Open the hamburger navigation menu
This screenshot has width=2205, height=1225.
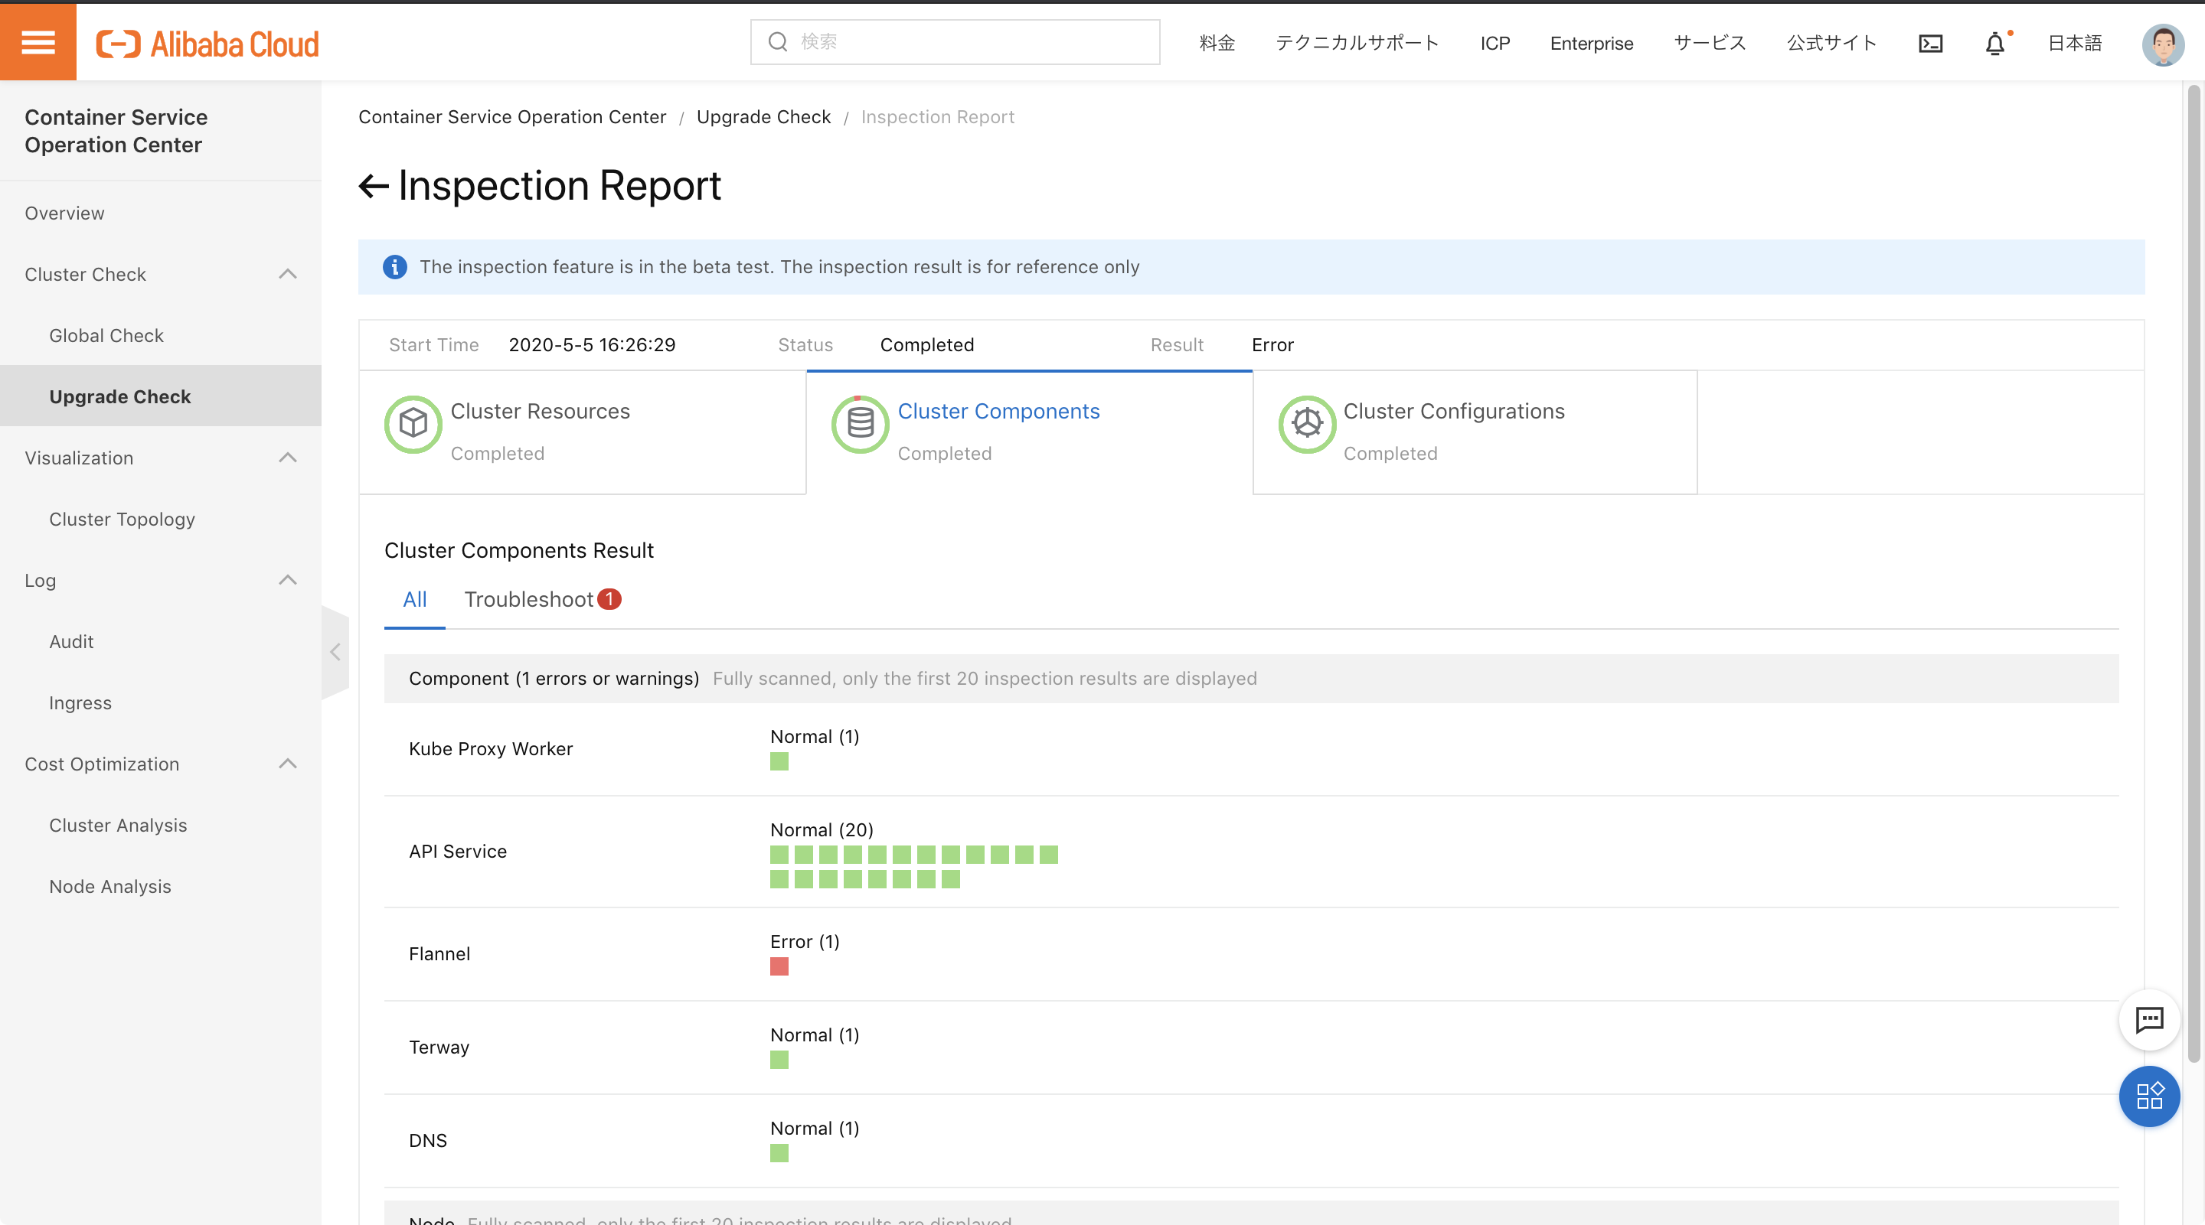(38, 41)
